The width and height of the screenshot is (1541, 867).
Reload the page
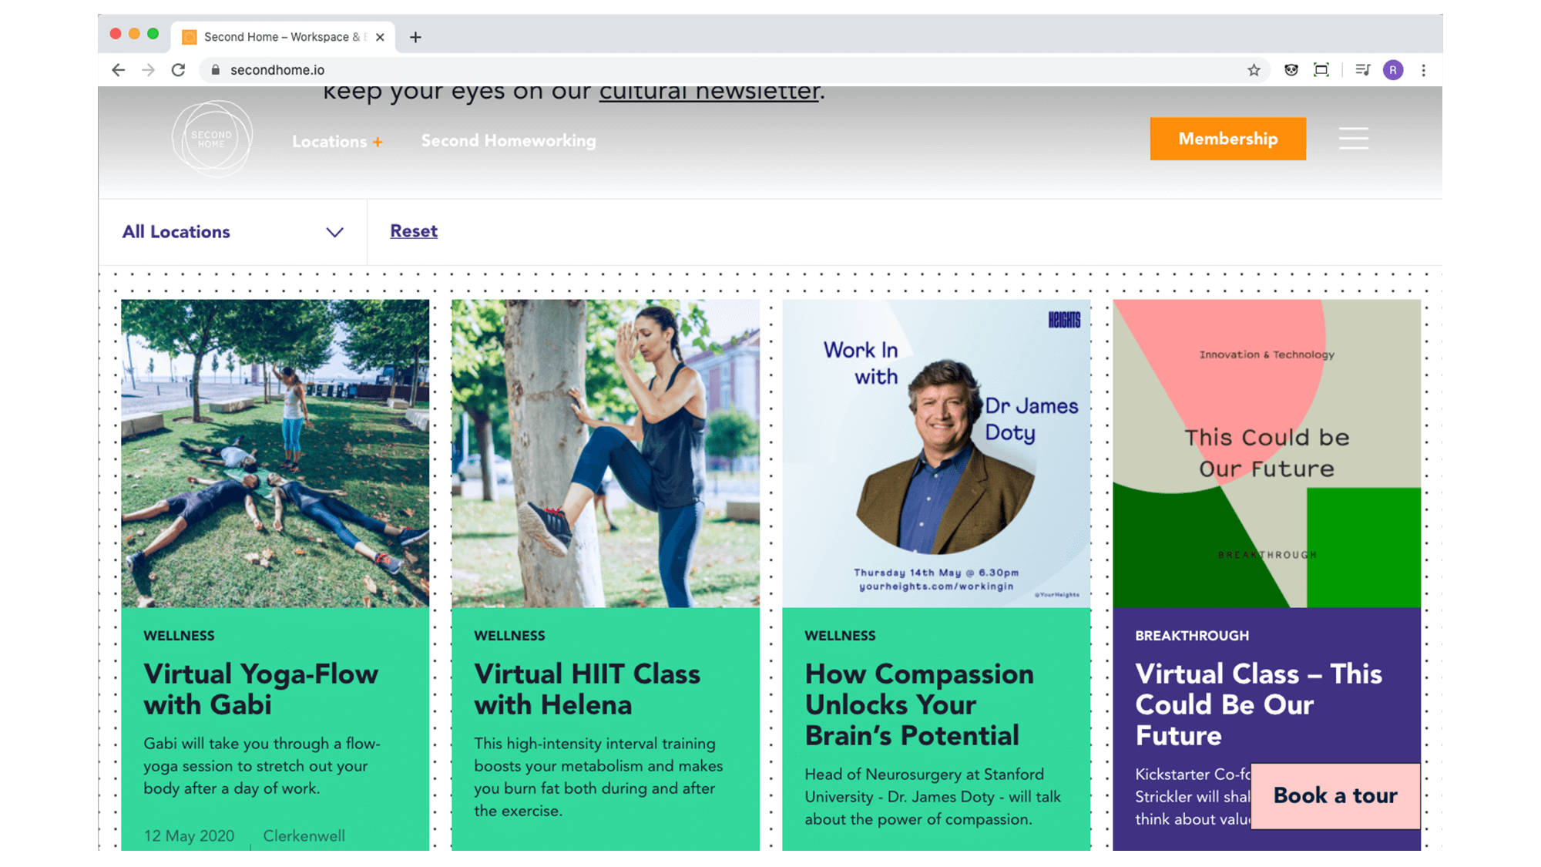tap(178, 70)
